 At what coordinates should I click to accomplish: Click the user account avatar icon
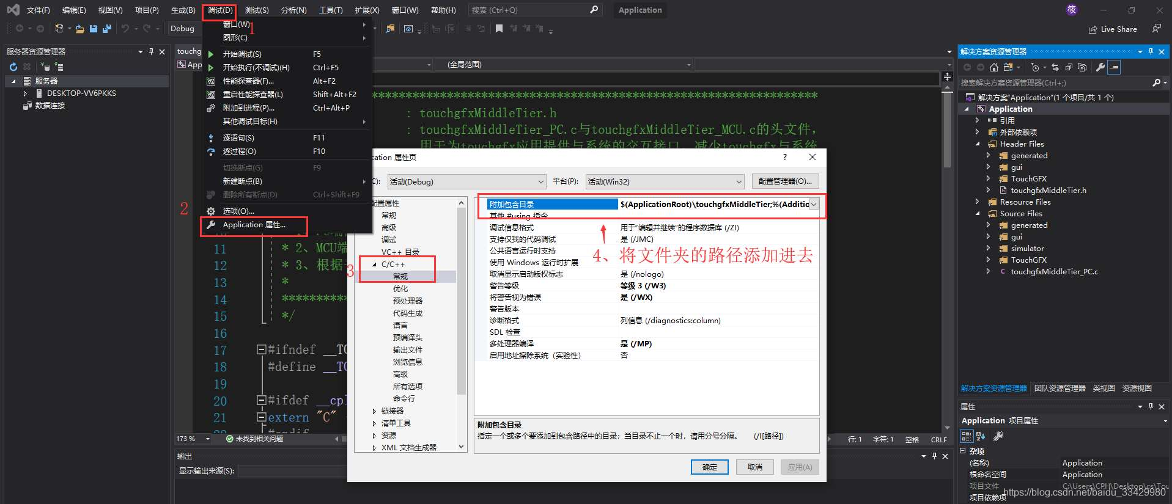tap(1072, 10)
